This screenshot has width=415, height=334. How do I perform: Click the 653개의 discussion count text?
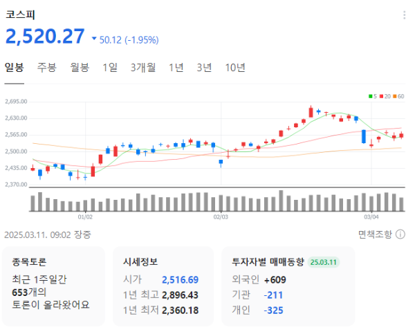pyautogui.click(x=29, y=293)
